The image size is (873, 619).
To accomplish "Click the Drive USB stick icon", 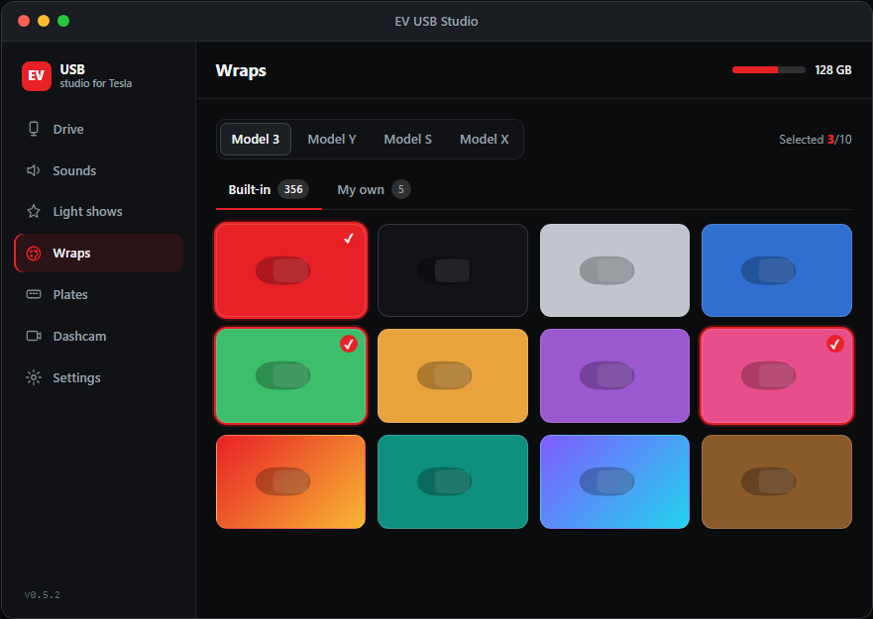I will click(x=34, y=129).
